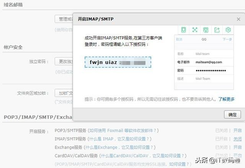The height and width of the screenshot is (168, 245).
Task: Open the 什么是CardDAV/CalDAV help link
Action: point(142,156)
